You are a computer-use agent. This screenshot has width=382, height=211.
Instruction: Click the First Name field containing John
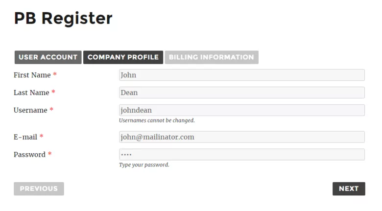(x=241, y=75)
